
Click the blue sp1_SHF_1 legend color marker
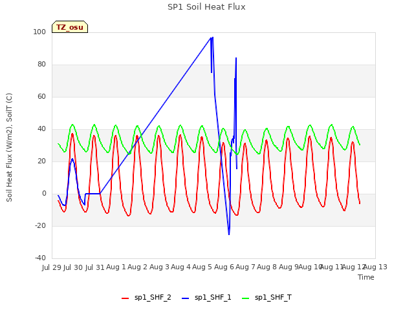point(186,298)
